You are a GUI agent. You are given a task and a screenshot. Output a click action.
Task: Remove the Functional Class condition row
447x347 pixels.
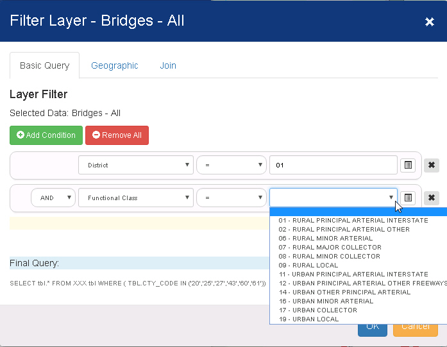(432, 198)
